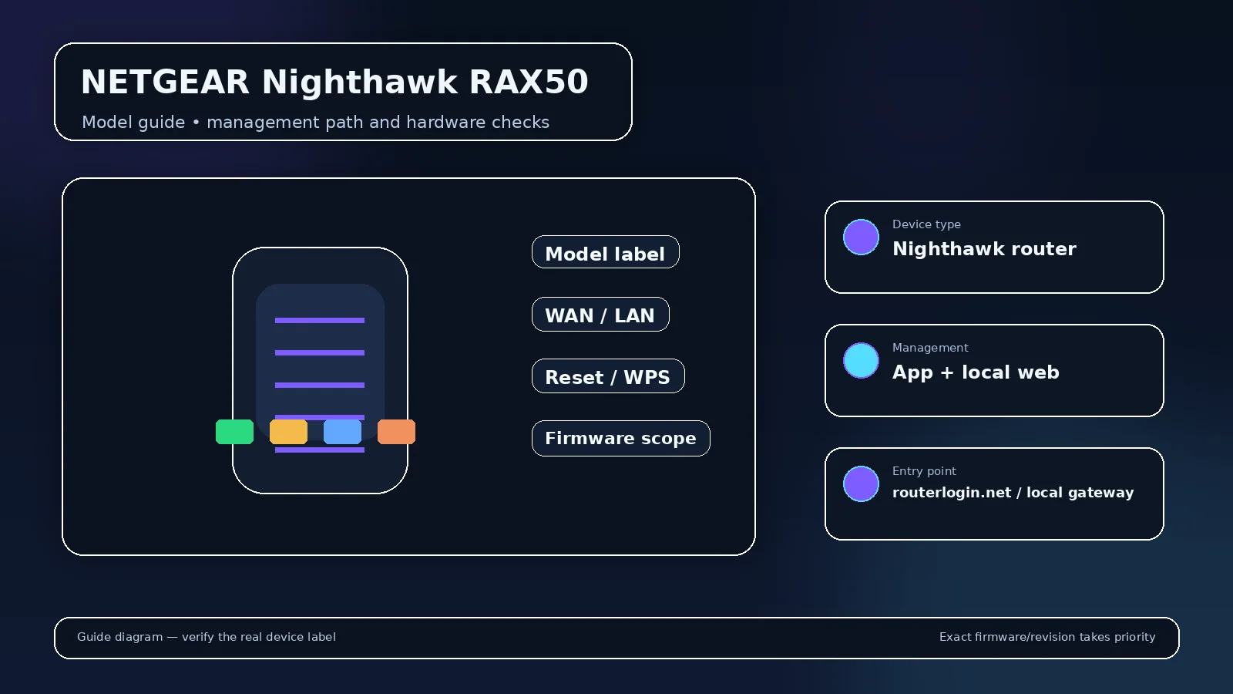Click the blue port on router diagram

(342, 432)
